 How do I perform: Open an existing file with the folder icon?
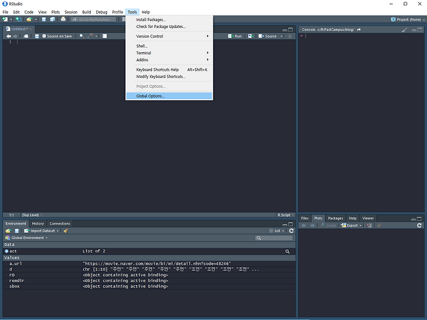pos(29,20)
